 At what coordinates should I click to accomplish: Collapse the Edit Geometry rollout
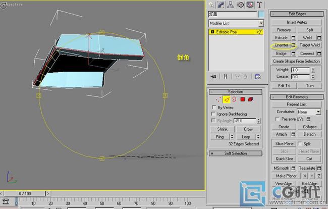pyautogui.click(x=297, y=97)
